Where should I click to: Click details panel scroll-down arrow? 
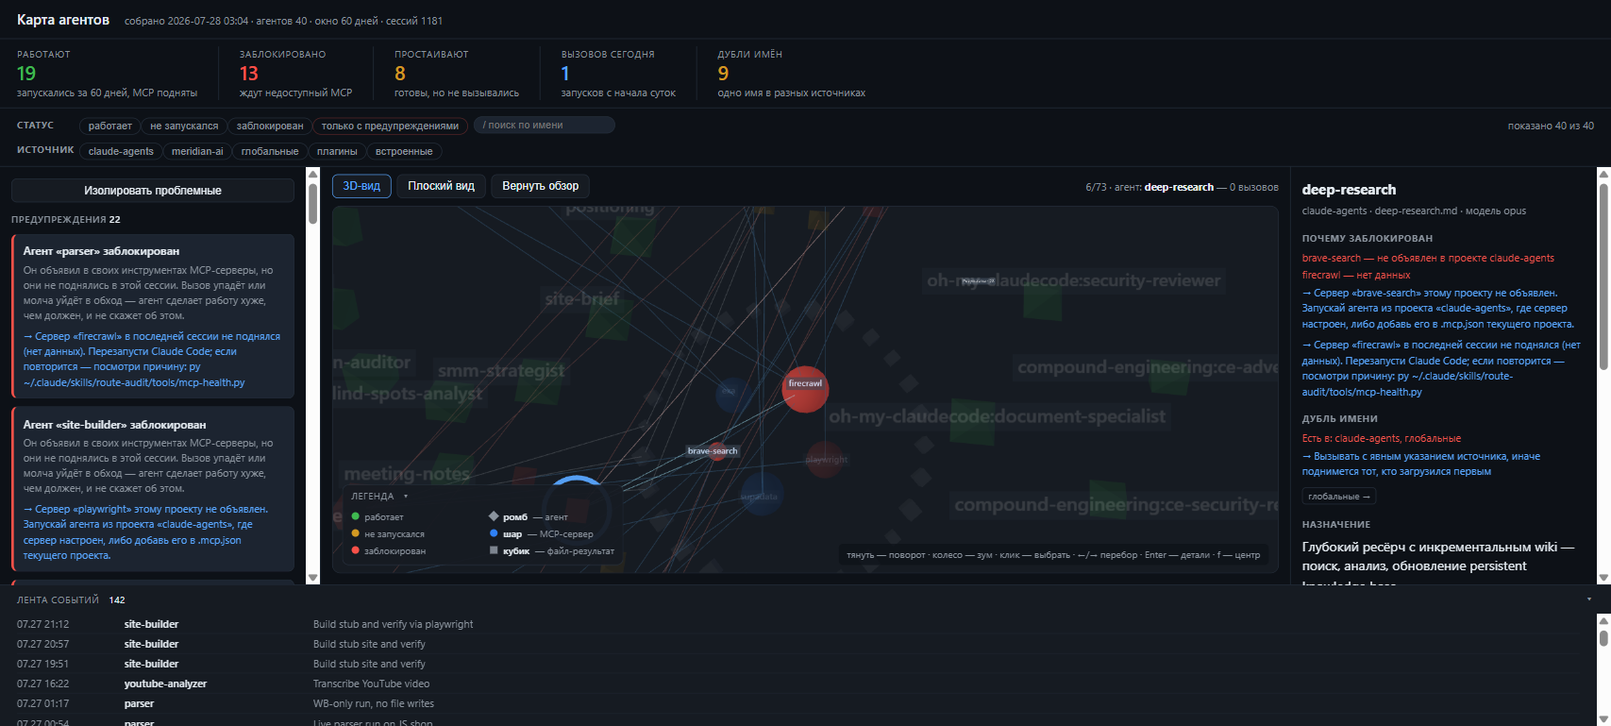1603,577
